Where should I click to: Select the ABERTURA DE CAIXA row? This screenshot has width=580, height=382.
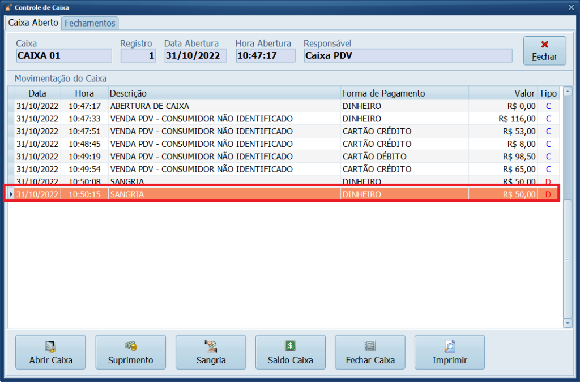click(150, 106)
